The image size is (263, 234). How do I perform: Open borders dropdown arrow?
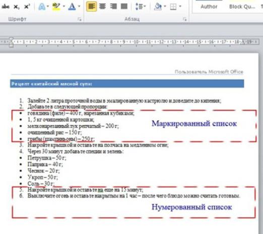point(180,7)
